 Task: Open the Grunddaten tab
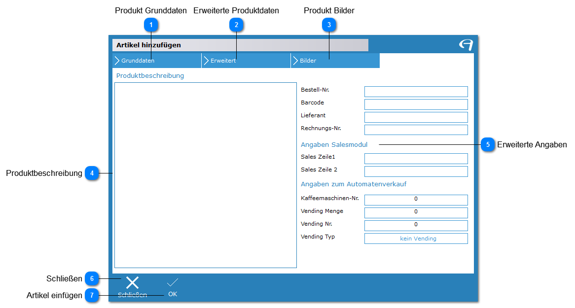pos(157,61)
